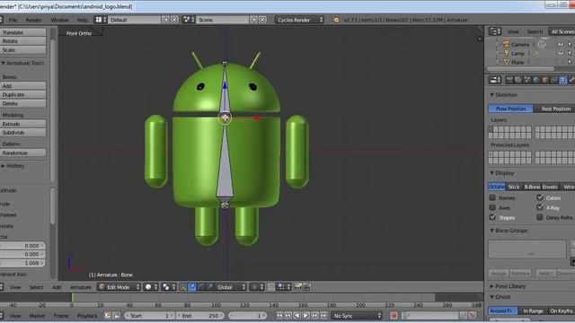
Task: Click the Lamp object icon in outliner
Action: (x=507, y=53)
